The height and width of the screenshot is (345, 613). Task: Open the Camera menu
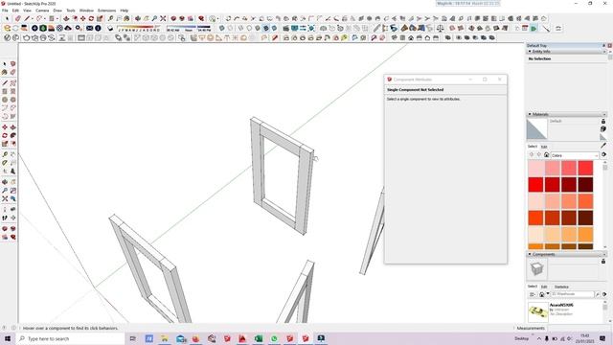42,11
